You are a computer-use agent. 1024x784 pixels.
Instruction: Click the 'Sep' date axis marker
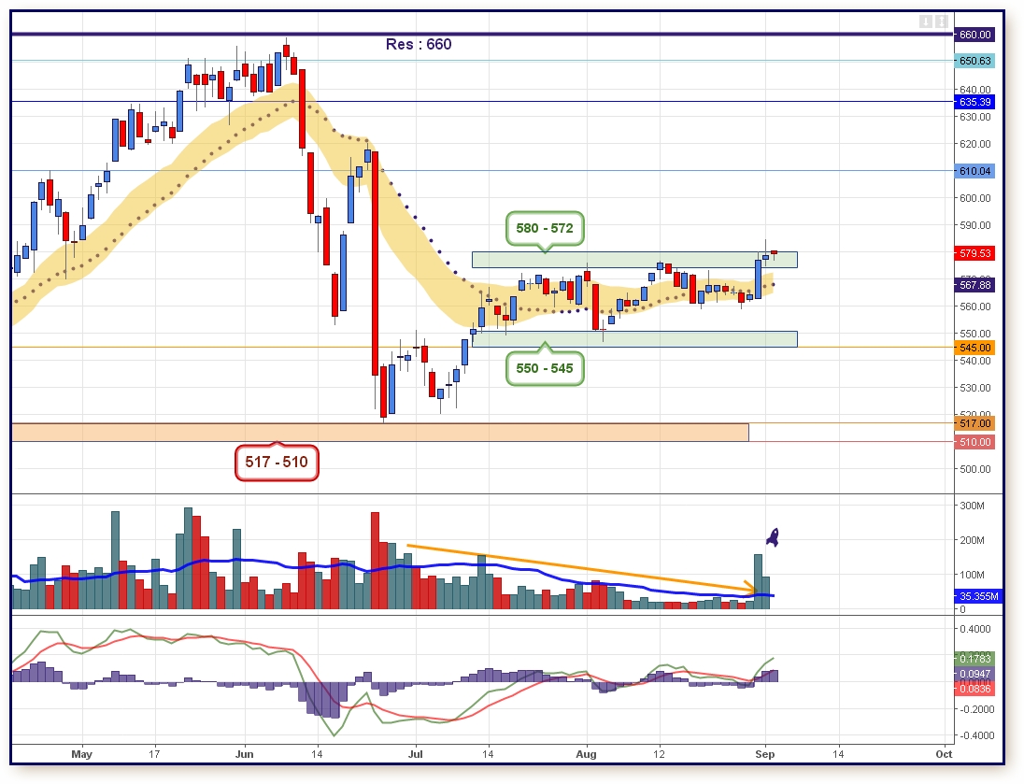tap(765, 753)
